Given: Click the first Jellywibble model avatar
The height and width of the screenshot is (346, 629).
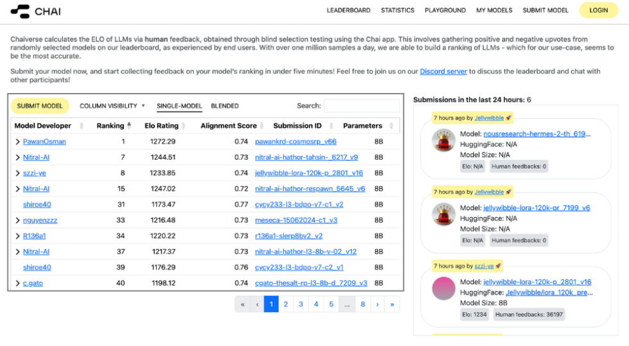Looking at the screenshot, I should 443,141.
